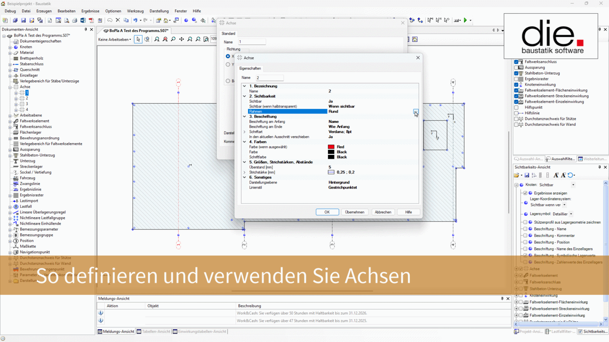Viewport: 609px width, 342px height.
Task: Click the Übernehmen button
Action: click(x=354, y=212)
